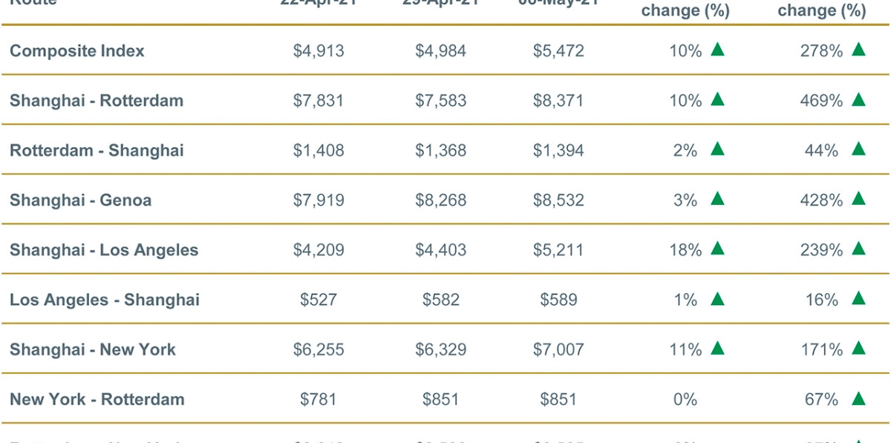Select the $7,007 Shanghai - New York value
This screenshot has width=891, height=443.
pos(558,350)
